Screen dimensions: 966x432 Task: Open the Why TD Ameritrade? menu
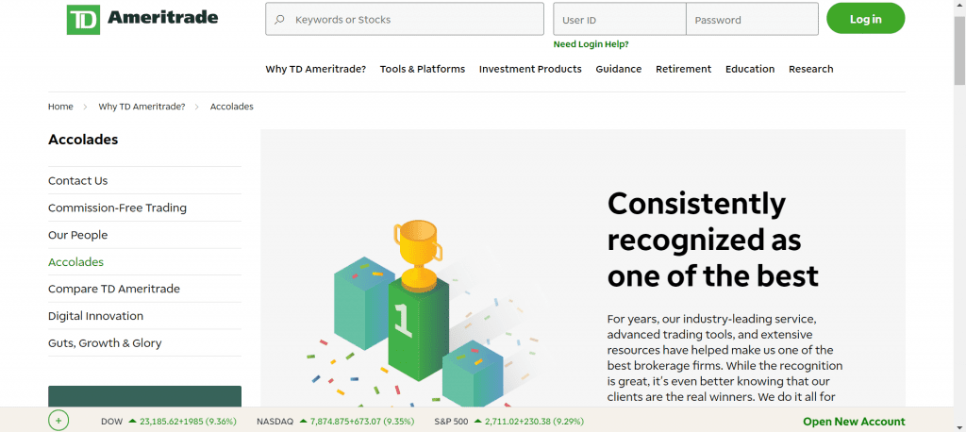[x=315, y=69]
